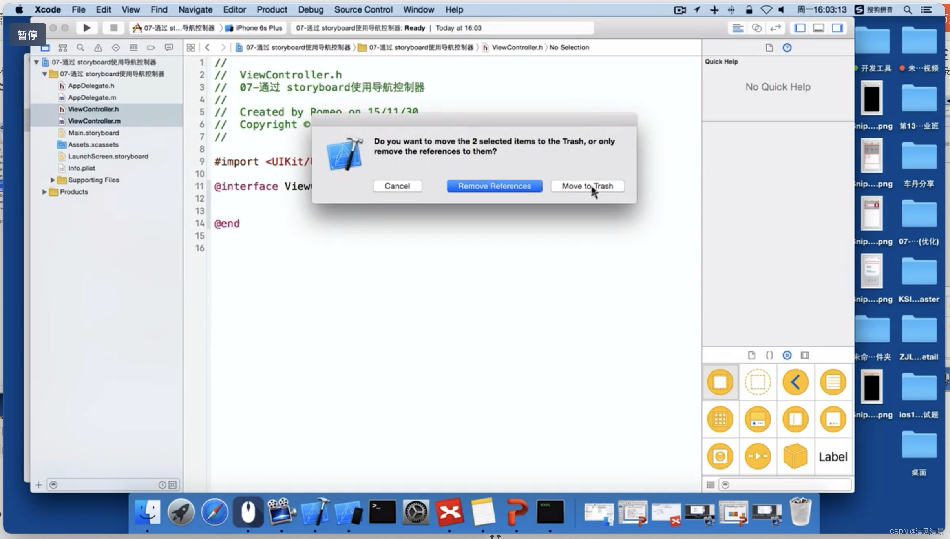Click the Run button to build project
This screenshot has width=950, height=539.
(87, 27)
